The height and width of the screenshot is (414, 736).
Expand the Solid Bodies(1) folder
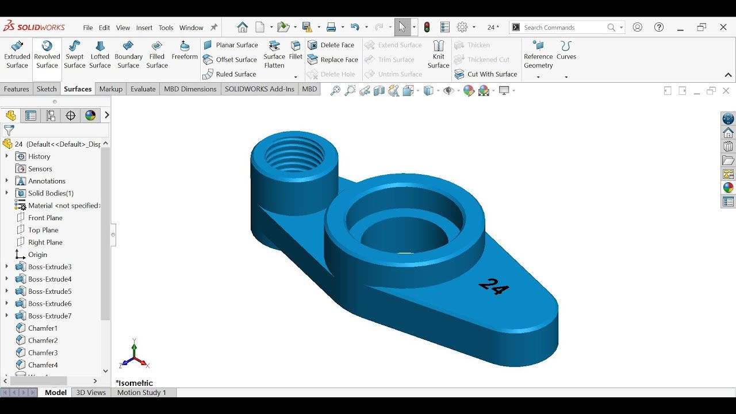coord(7,193)
